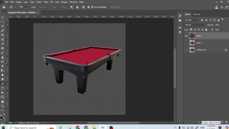Select the Lasso tool
The height and width of the screenshot is (129, 229).
[x=2, y=26]
